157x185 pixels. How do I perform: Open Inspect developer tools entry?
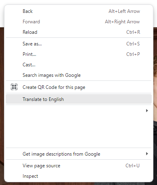[x=79, y=176]
